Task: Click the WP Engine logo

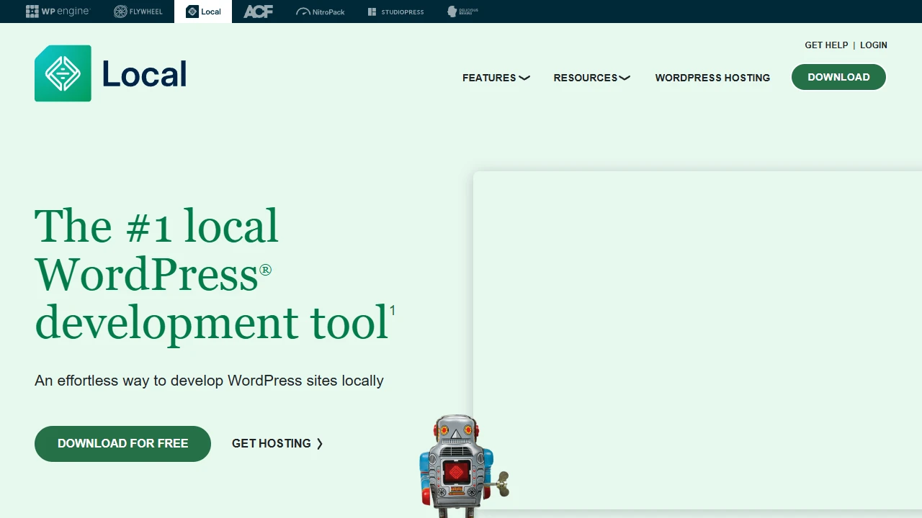Action: point(58,12)
